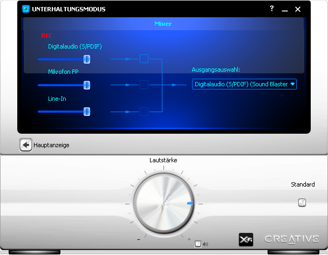Click the Creative logo

292,239
